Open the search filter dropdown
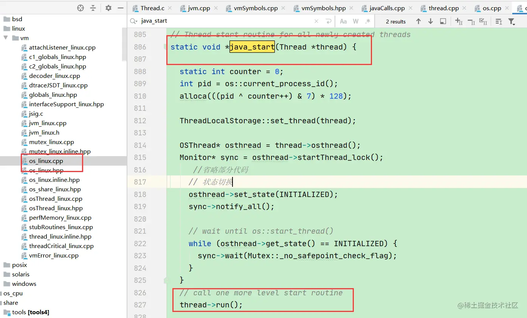This screenshot has width=527, height=318. coord(511,22)
